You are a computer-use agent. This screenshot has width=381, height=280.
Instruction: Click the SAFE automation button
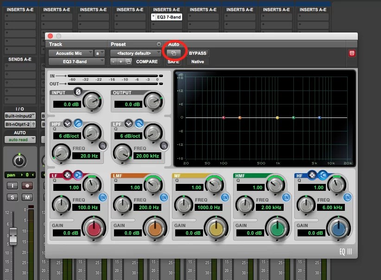(x=173, y=61)
